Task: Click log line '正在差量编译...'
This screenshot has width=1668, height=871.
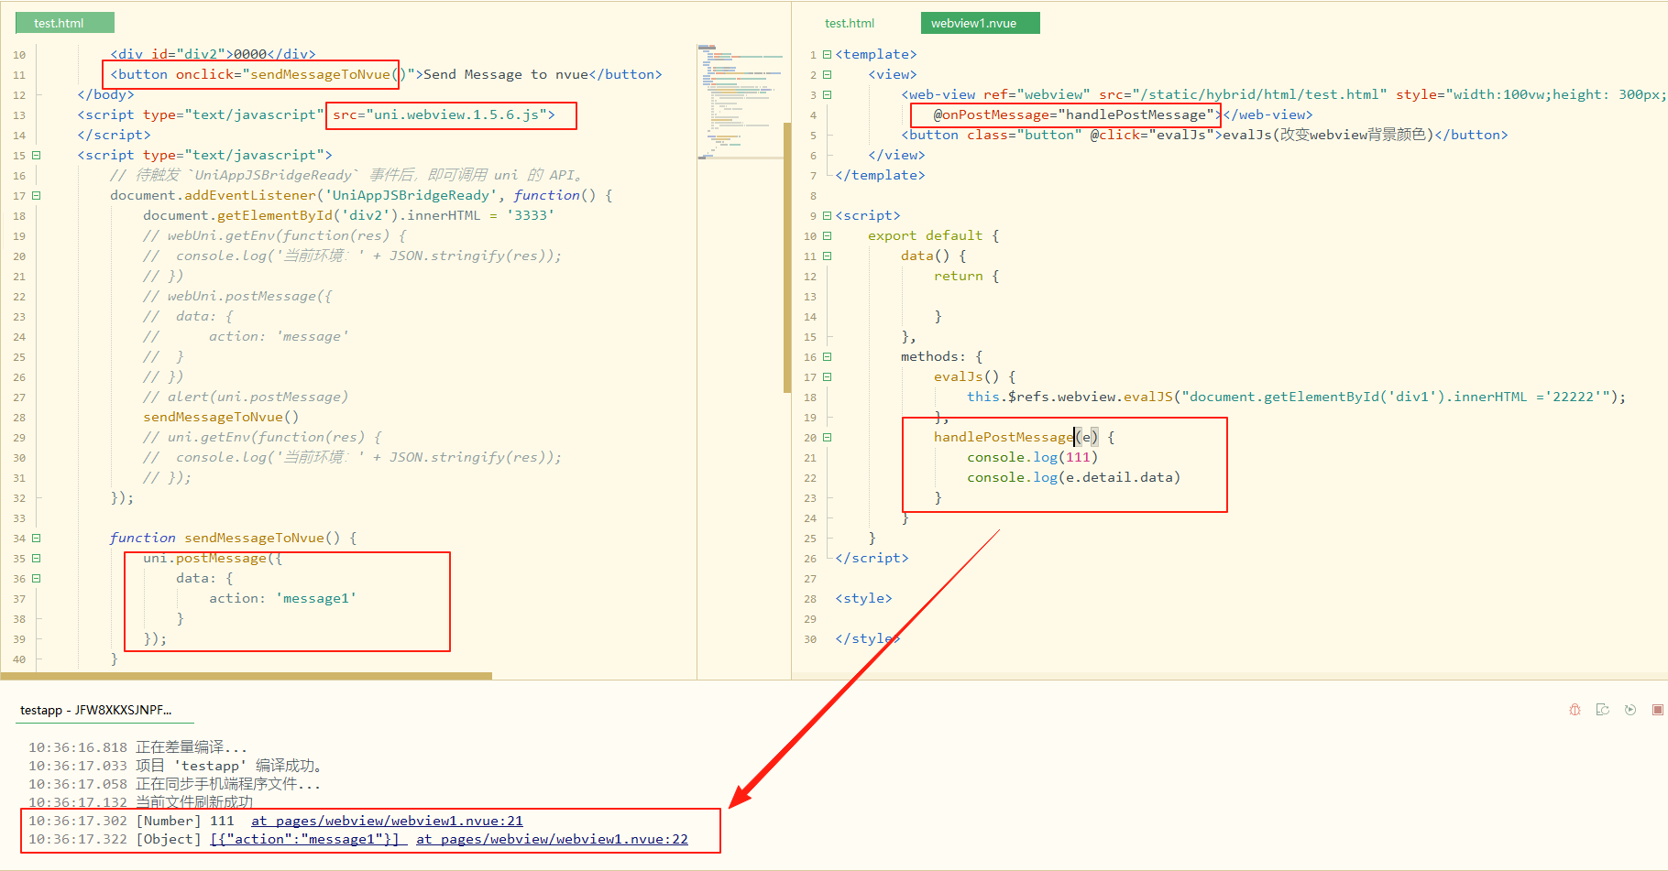Action: [192, 747]
